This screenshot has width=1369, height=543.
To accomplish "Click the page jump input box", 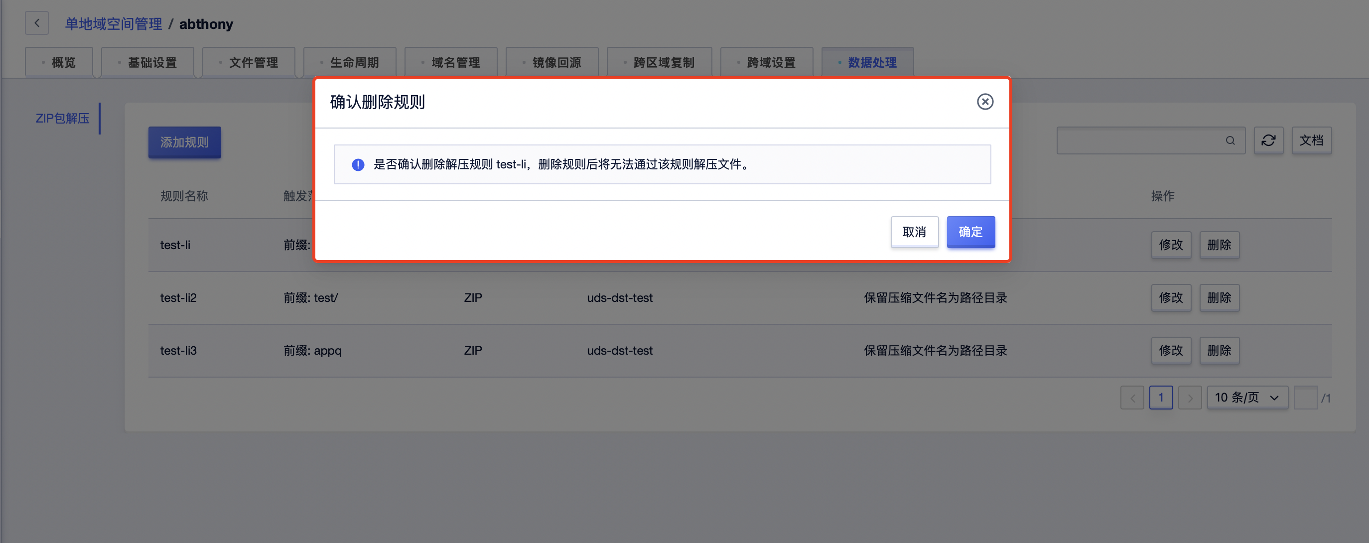I will (x=1305, y=398).
